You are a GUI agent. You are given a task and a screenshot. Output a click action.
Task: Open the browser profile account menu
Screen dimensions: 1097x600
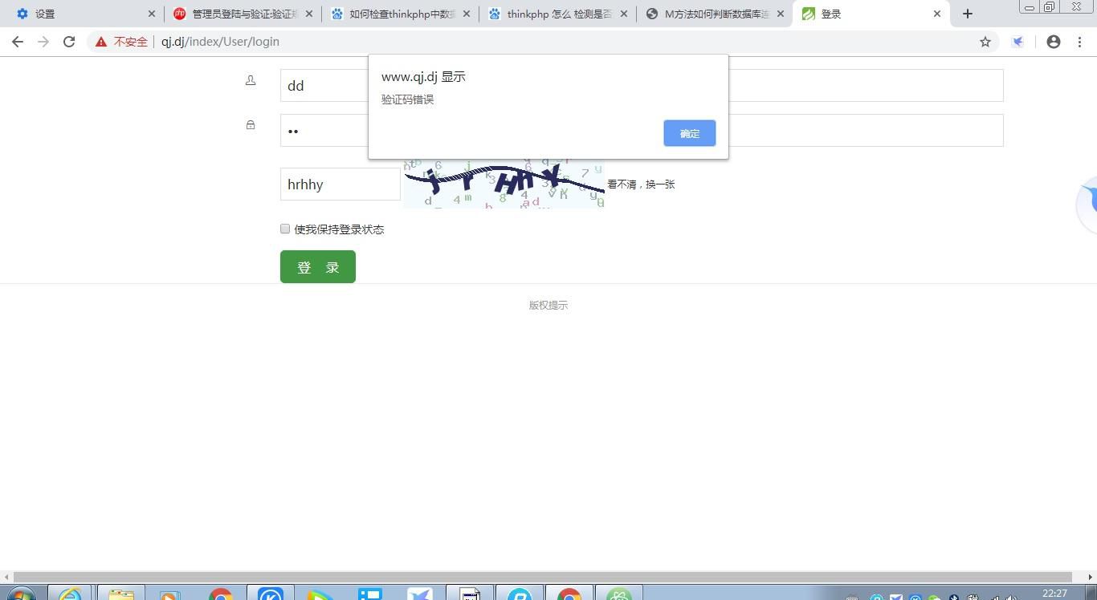click(1053, 41)
